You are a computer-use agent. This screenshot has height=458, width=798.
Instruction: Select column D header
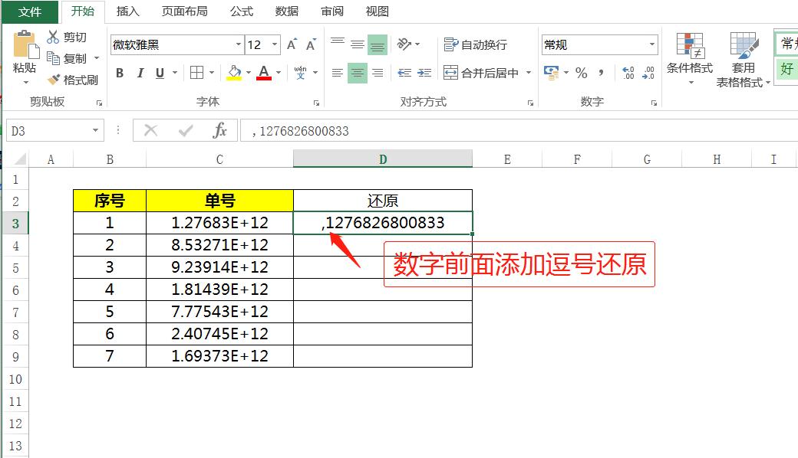[x=383, y=159]
